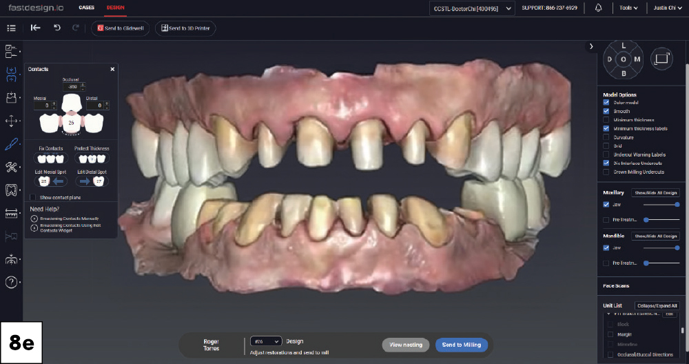Click Send to 3D Printer button

point(185,28)
